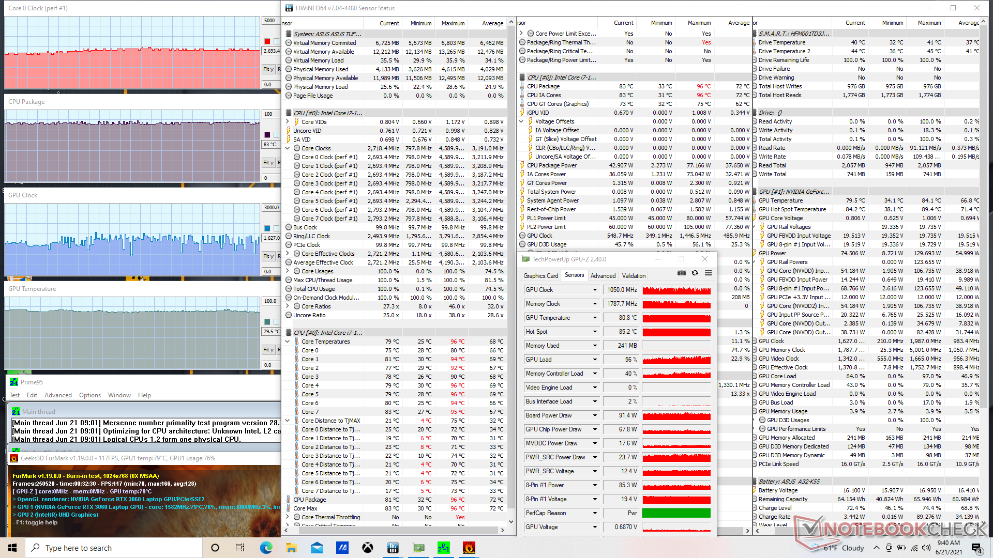Open the Hot Spot sensor dropdown
Viewport: 993px width, 558px height.
(x=595, y=332)
